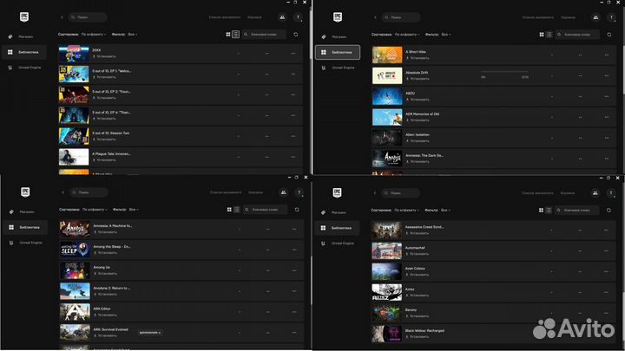Viewport: 625px width, 351px height.
Task: Open three-dot options for Among Us
Action: pyautogui.click(x=295, y=270)
